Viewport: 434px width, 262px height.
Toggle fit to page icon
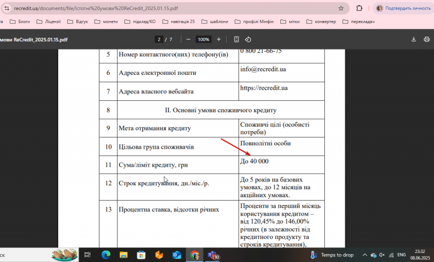(236, 39)
